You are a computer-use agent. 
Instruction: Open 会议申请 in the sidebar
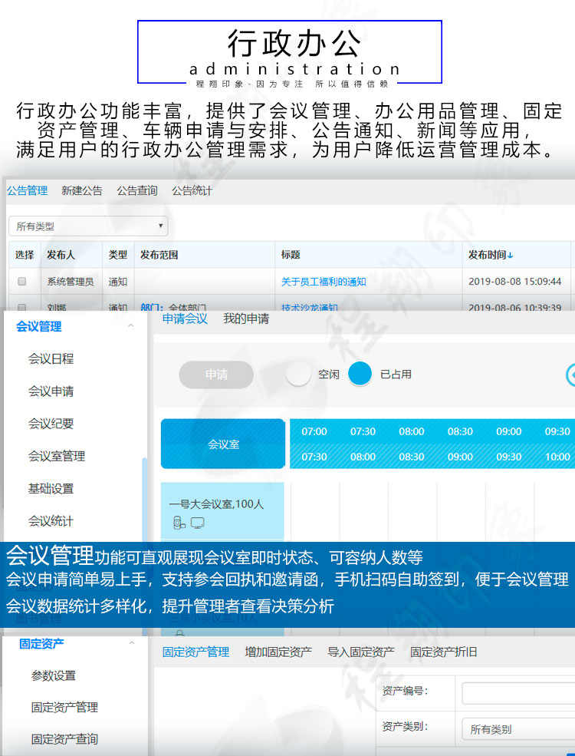(51, 391)
